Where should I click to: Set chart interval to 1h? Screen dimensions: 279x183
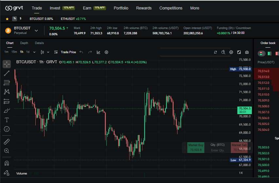pos(22,52)
